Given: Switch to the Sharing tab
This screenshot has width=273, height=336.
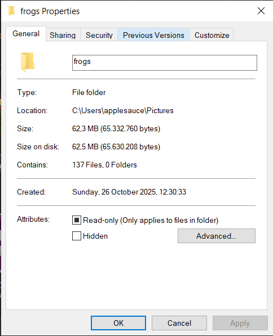Looking at the screenshot, I should pyautogui.click(x=63, y=35).
